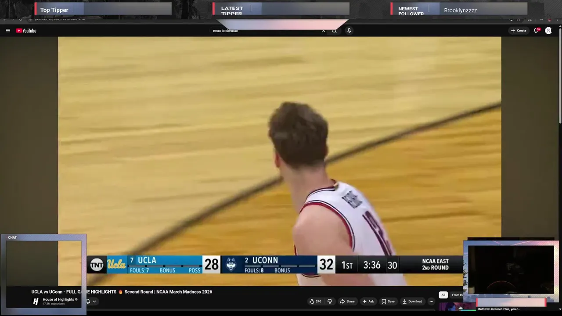This screenshot has width=562, height=316.
Task: Bookmark page with star icon
Action: [x=519, y=19]
